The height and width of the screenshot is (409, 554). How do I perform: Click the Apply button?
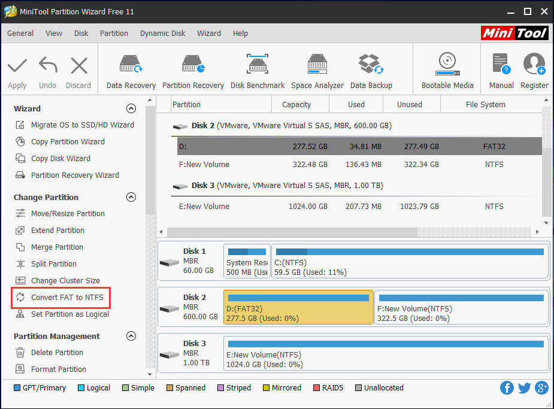[x=17, y=72]
